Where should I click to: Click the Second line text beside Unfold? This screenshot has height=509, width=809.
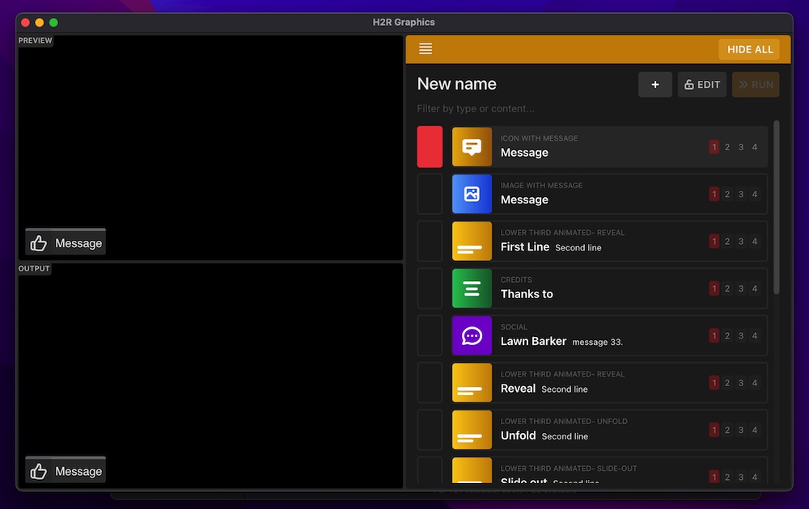(x=565, y=436)
